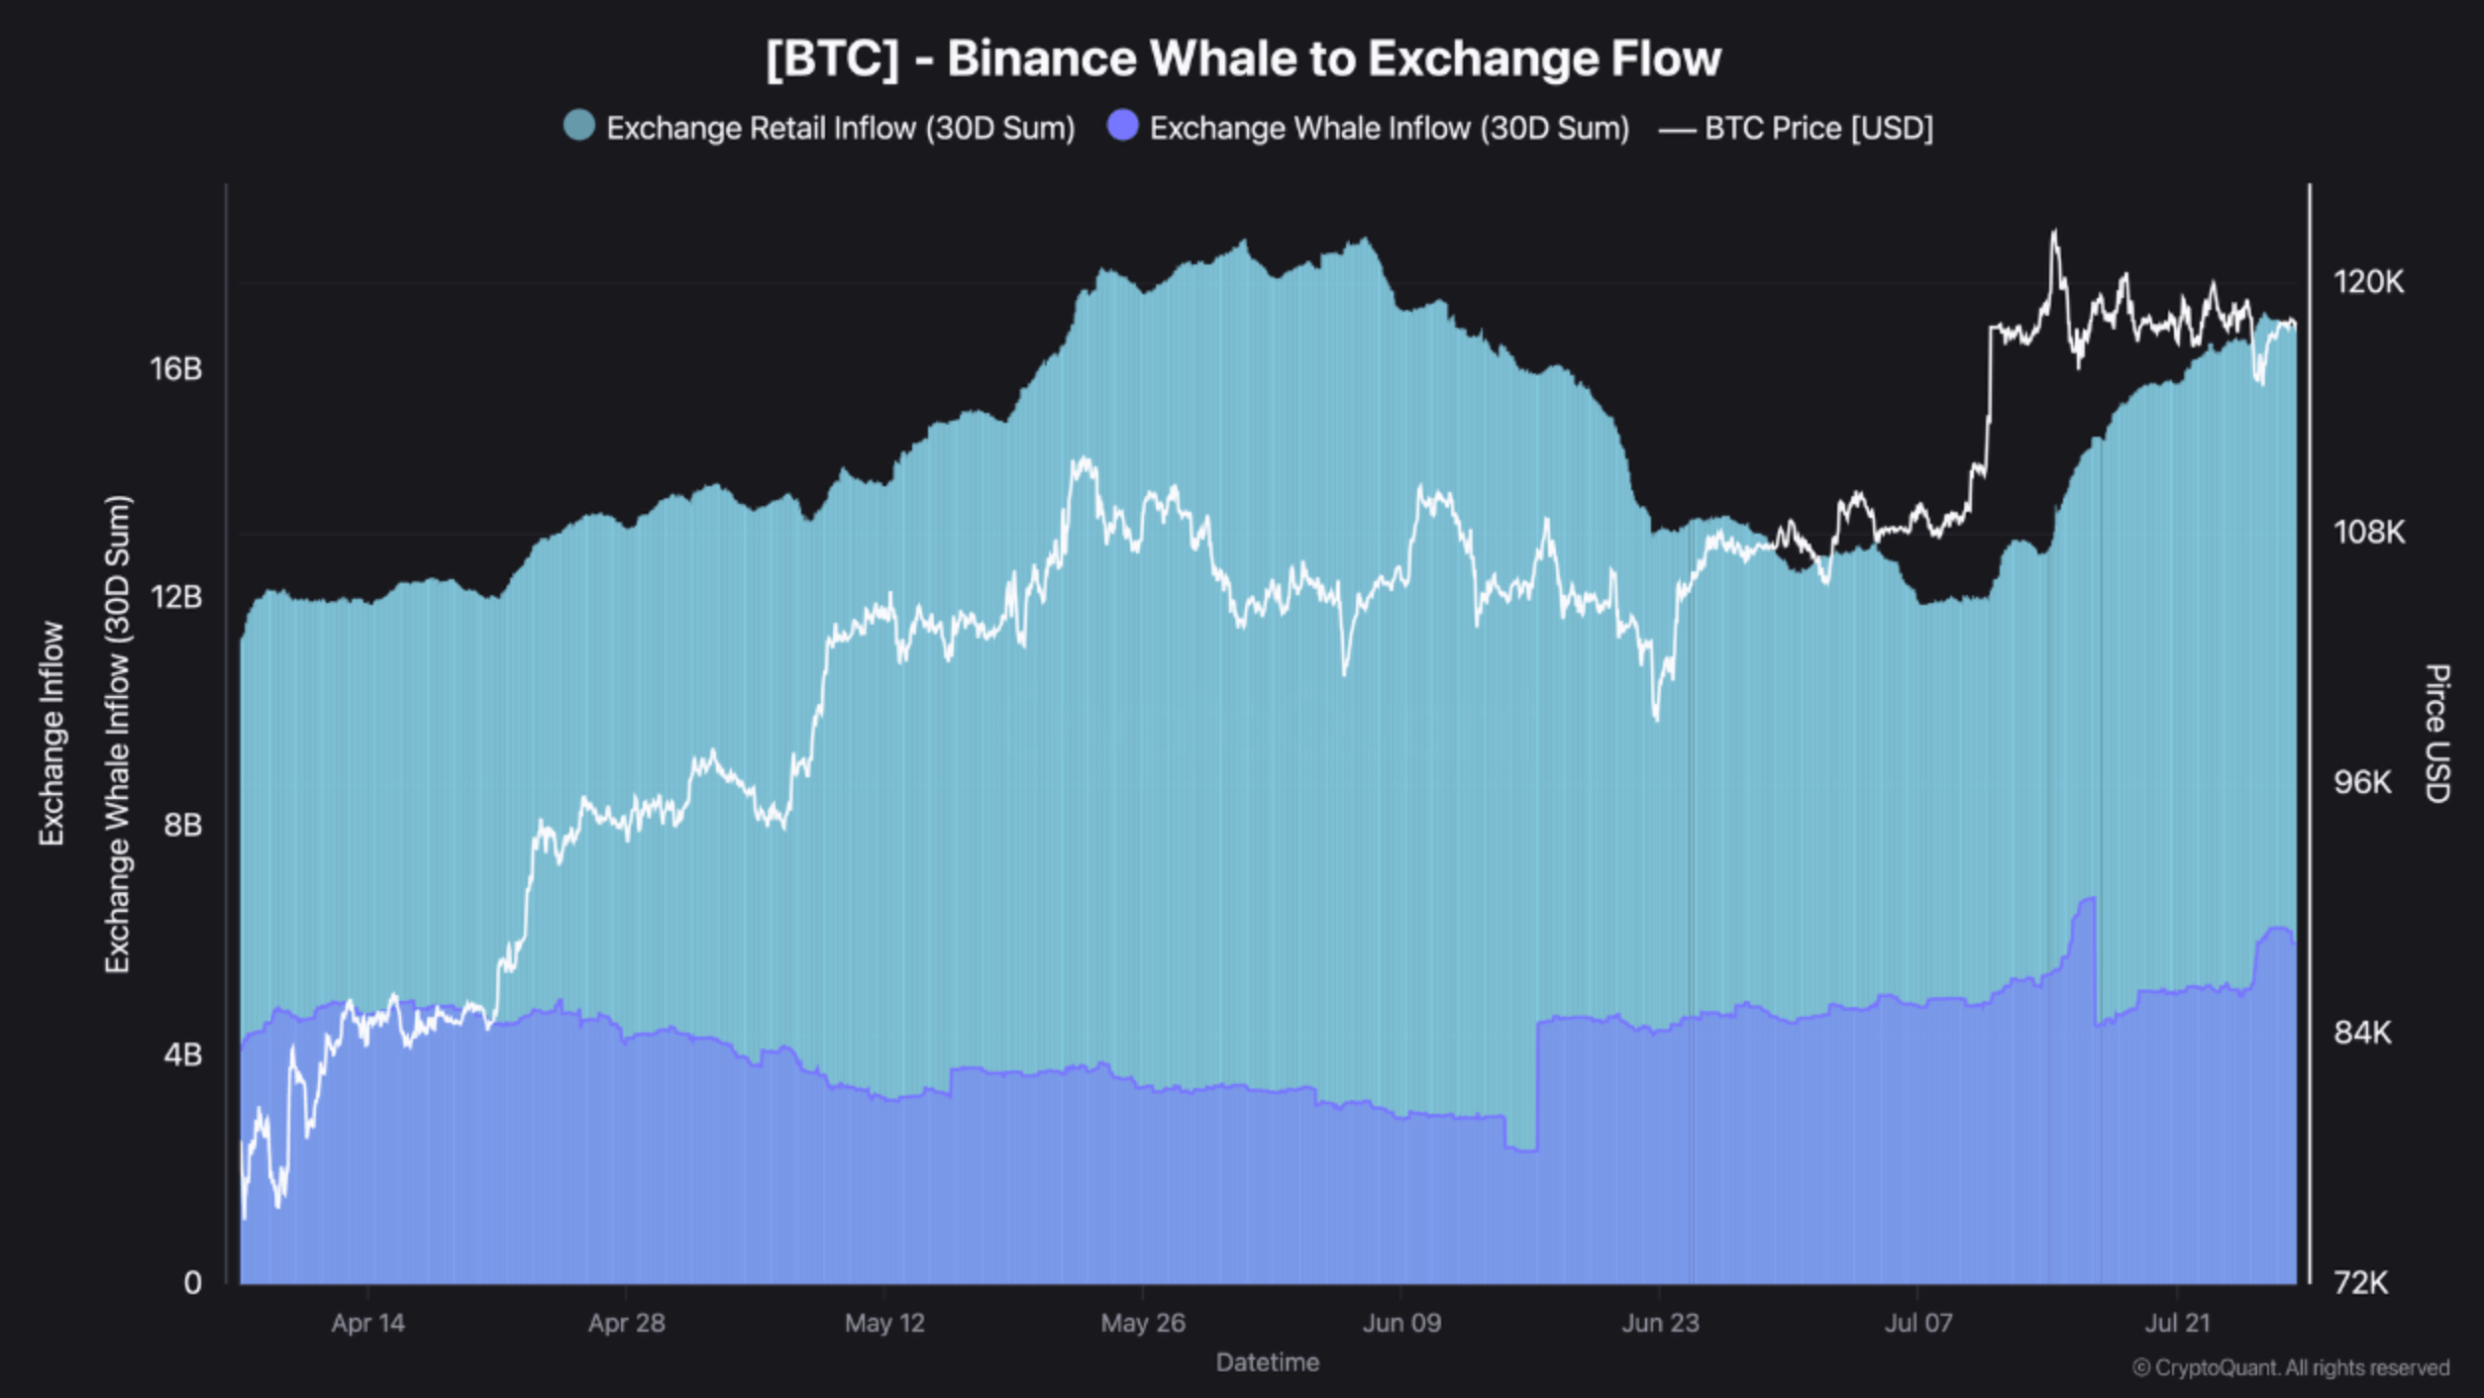Click the teal Exchange Retail Inflow legend circle
Viewport: 2484px width, 1398px height.
(579, 126)
